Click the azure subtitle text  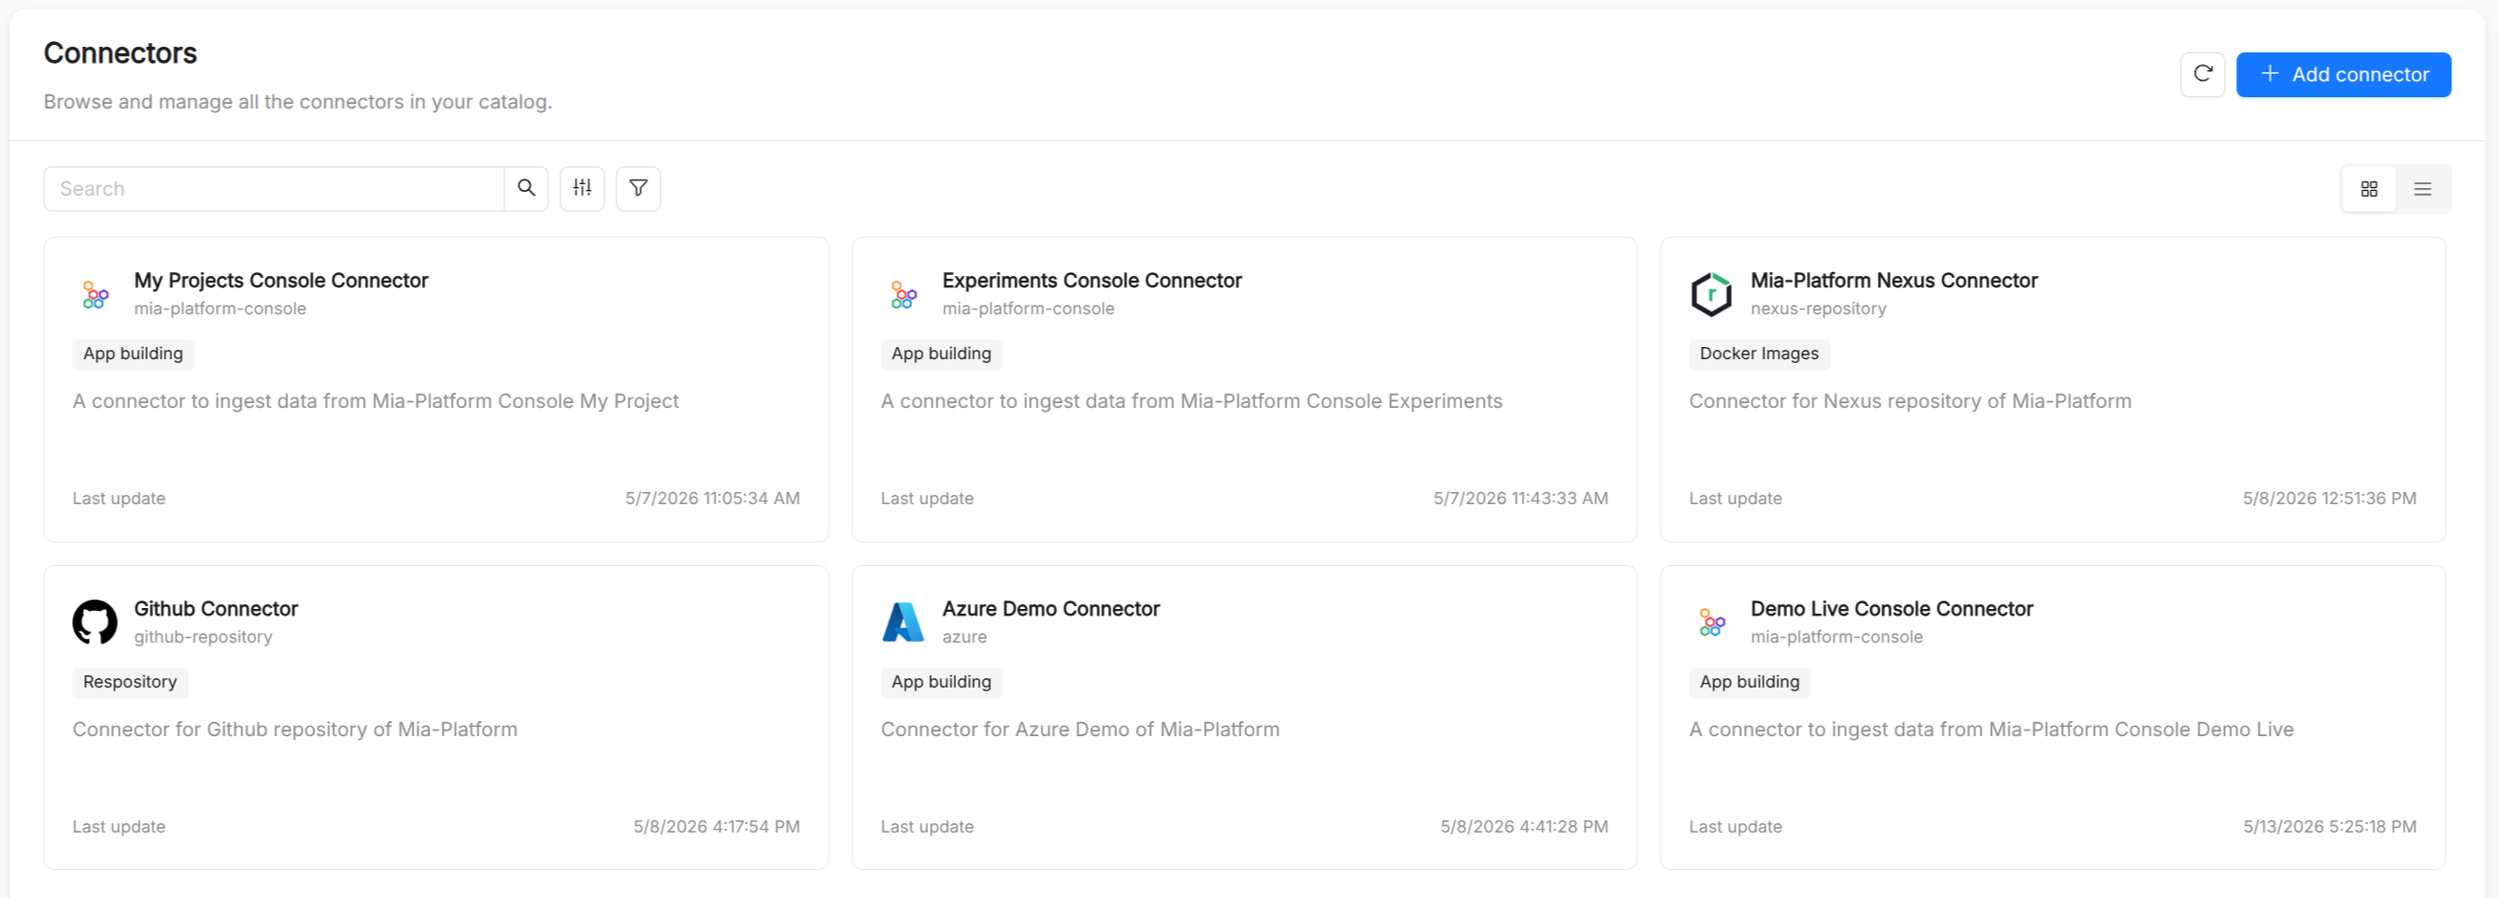coord(965,637)
